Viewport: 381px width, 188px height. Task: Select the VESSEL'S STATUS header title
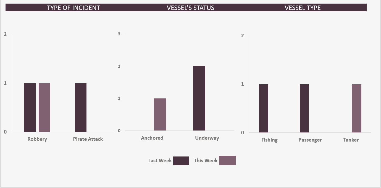[x=190, y=8]
